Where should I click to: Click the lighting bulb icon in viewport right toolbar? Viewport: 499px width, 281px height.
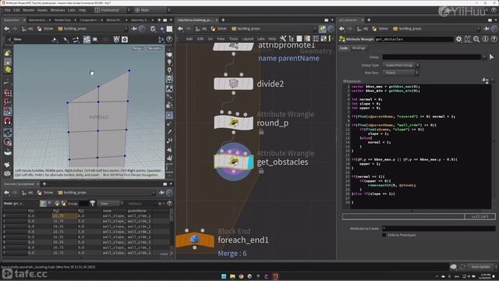[169, 62]
